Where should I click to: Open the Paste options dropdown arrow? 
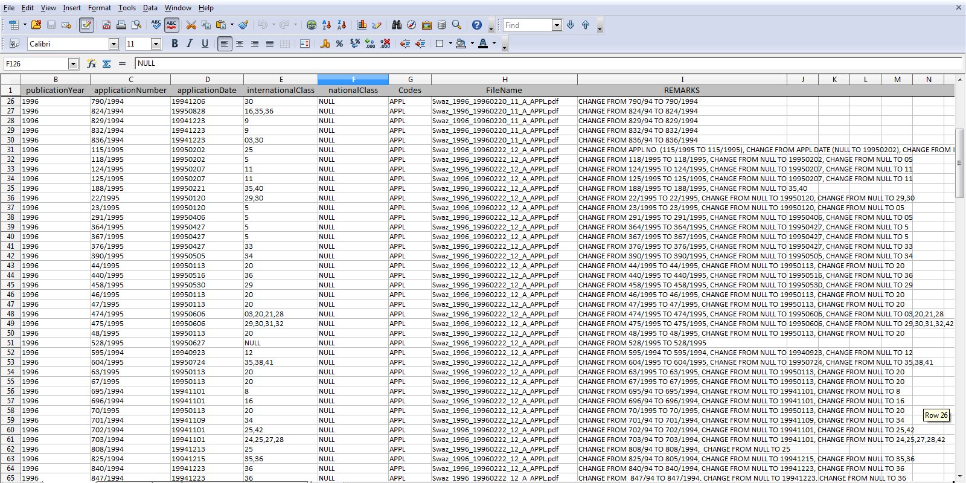232,25
